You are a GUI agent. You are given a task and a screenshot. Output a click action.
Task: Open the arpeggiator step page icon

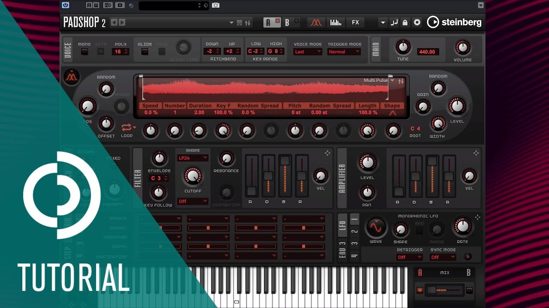pyautogui.click(x=336, y=22)
